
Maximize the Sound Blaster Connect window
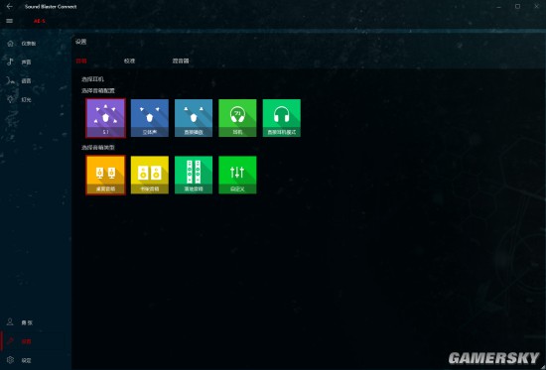tap(518, 6)
